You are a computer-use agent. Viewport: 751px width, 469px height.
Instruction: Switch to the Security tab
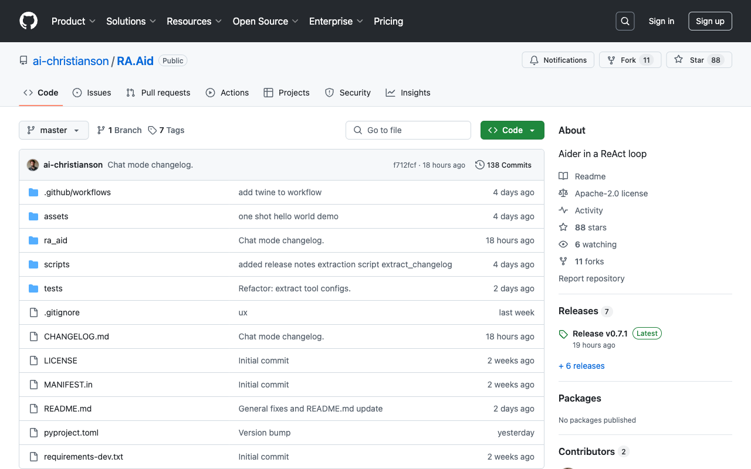pyautogui.click(x=348, y=93)
